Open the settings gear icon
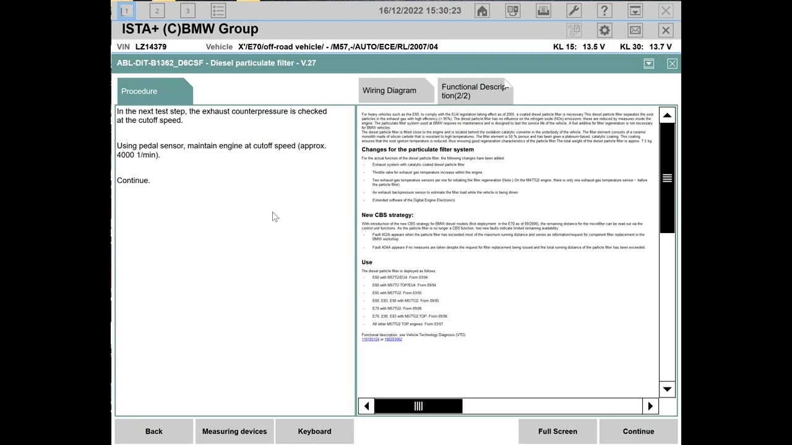This screenshot has height=445, width=792. 605,30
